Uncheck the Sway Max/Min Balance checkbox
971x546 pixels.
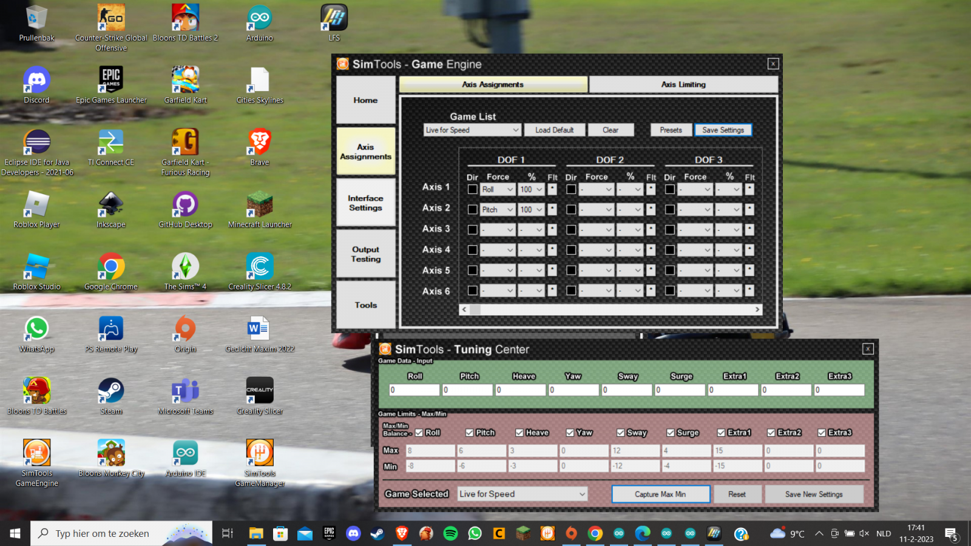point(621,433)
